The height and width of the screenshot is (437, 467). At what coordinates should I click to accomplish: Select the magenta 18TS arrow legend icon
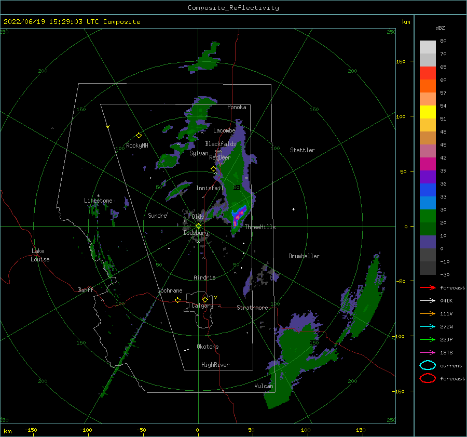428,353
